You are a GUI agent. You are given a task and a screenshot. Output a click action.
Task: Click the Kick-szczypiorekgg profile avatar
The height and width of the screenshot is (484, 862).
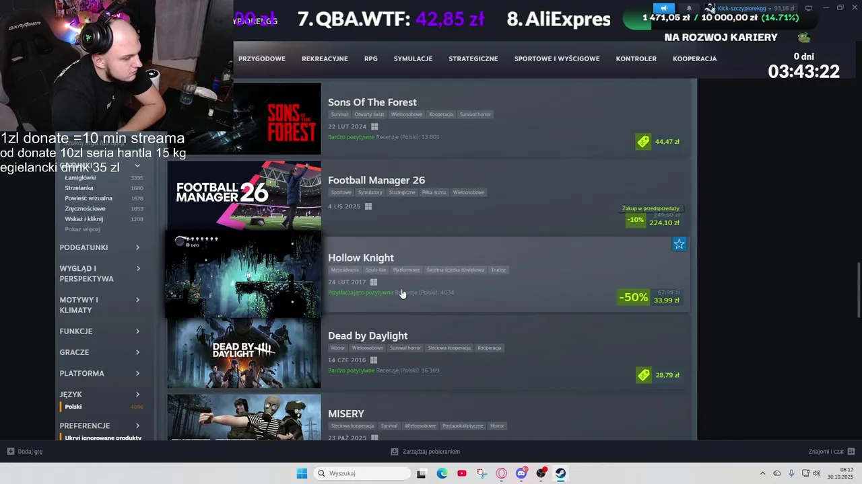point(710,8)
